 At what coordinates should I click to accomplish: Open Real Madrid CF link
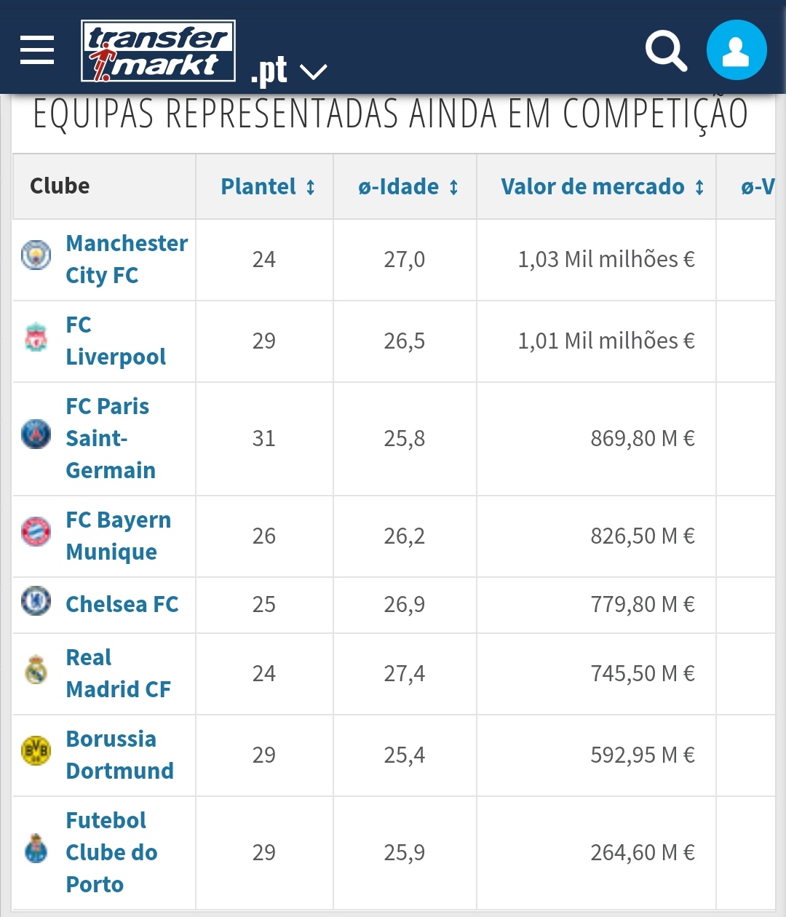(x=118, y=673)
